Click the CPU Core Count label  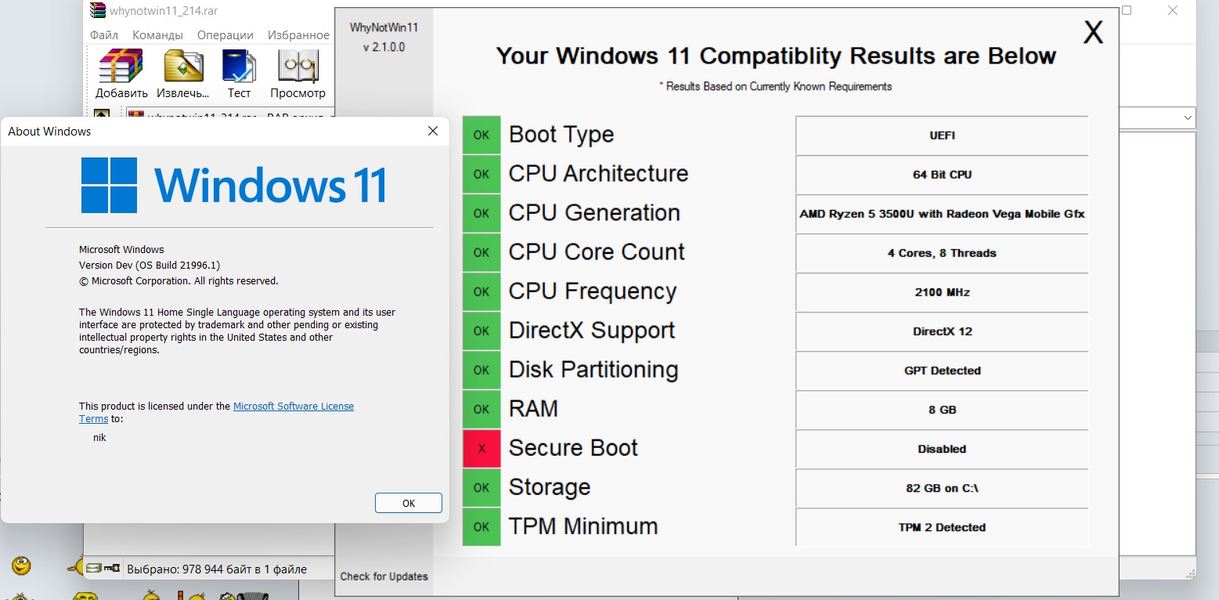[x=597, y=251]
